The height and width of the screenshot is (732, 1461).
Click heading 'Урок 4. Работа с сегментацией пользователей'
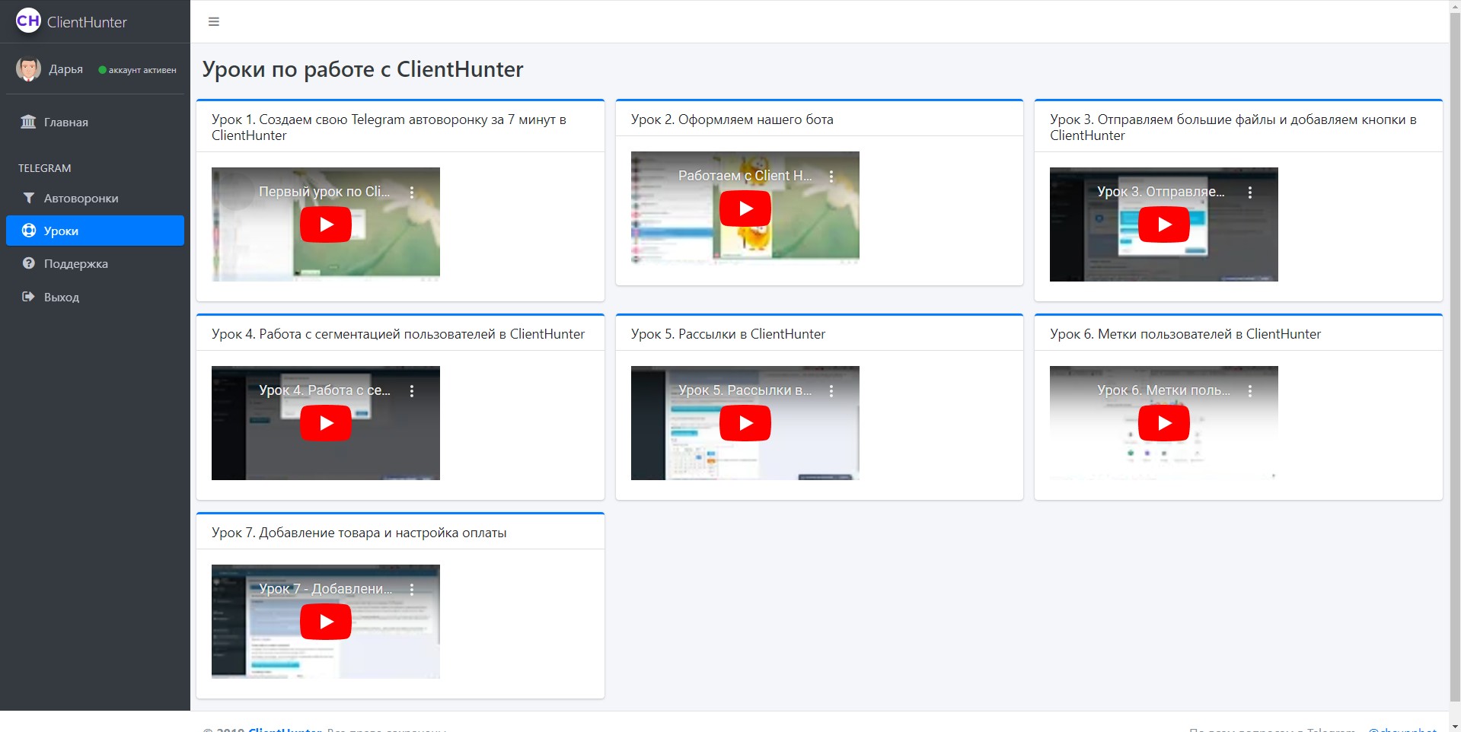coord(398,334)
